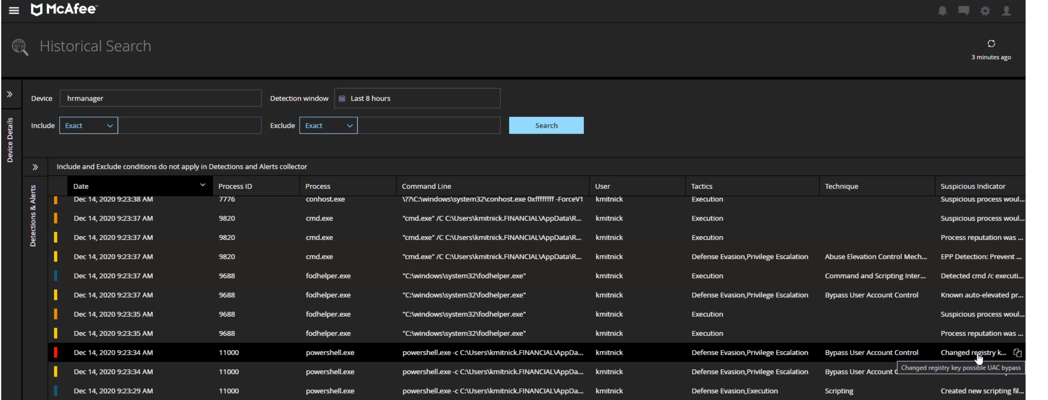Click the '3 minutes ago' refresh timestamp

click(x=991, y=57)
